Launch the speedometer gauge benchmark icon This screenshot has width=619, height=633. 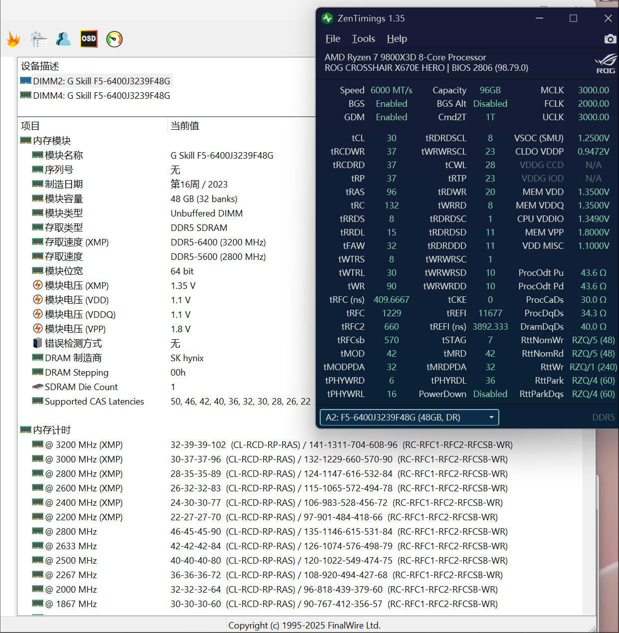click(114, 39)
